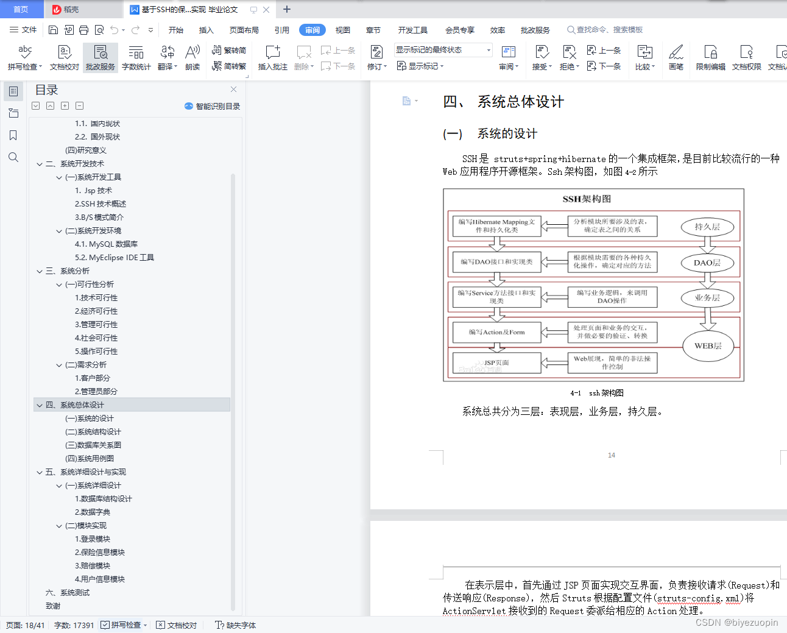Click 智能识别目录 in the outline panel

[x=211, y=106]
